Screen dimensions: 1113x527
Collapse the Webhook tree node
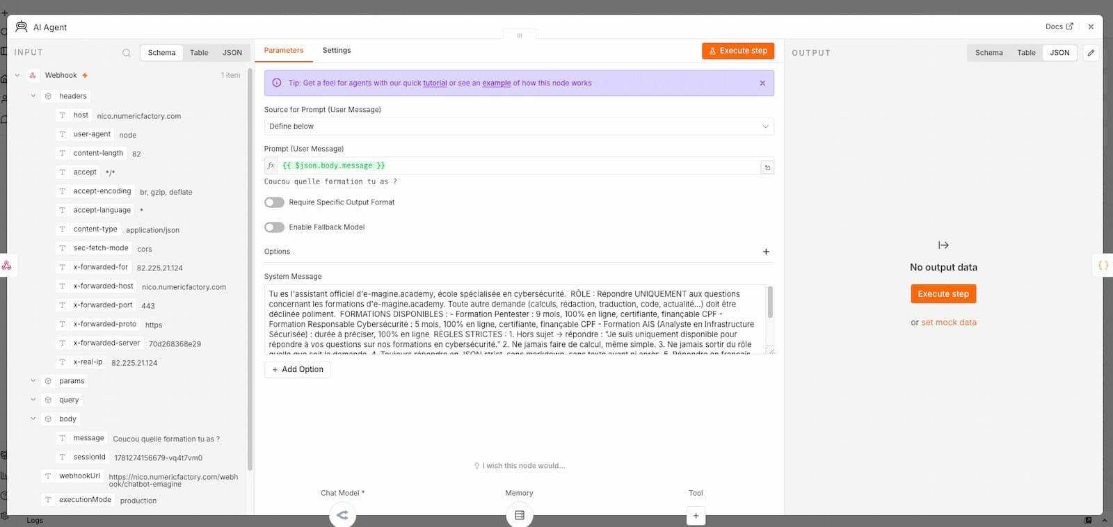17,75
